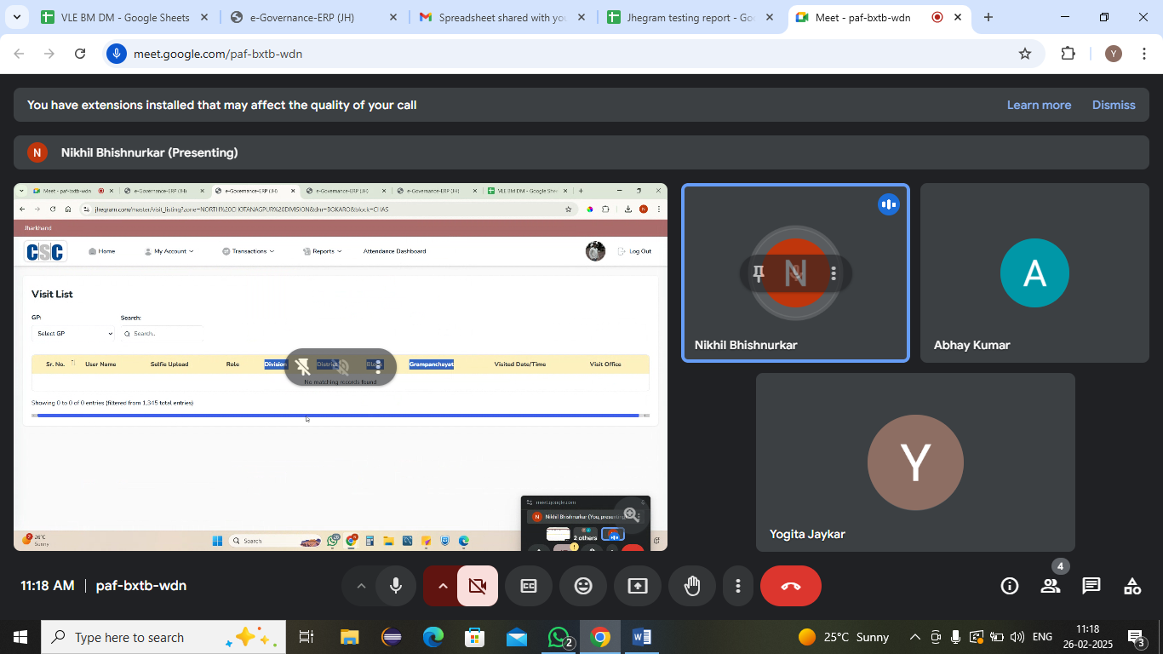Go back in browser history
This screenshot has width=1163, height=654.
(x=19, y=54)
